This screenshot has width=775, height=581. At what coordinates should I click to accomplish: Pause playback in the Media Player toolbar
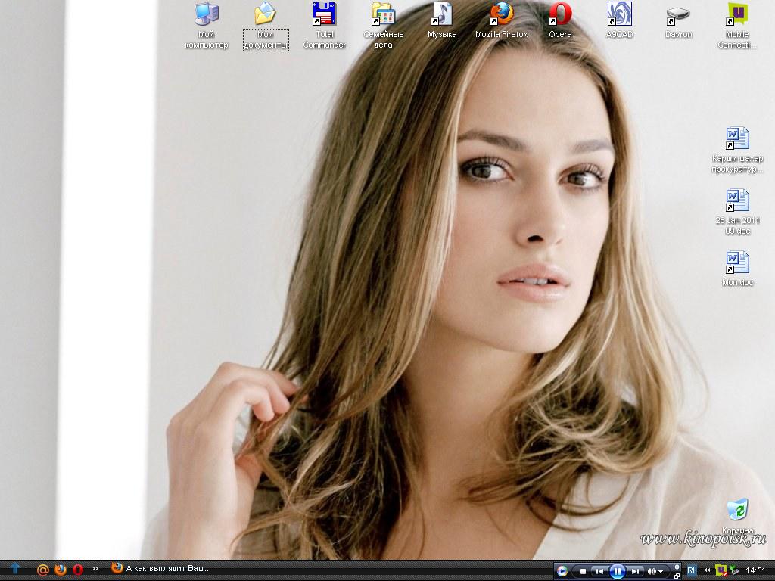pyautogui.click(x=618, y=571)
